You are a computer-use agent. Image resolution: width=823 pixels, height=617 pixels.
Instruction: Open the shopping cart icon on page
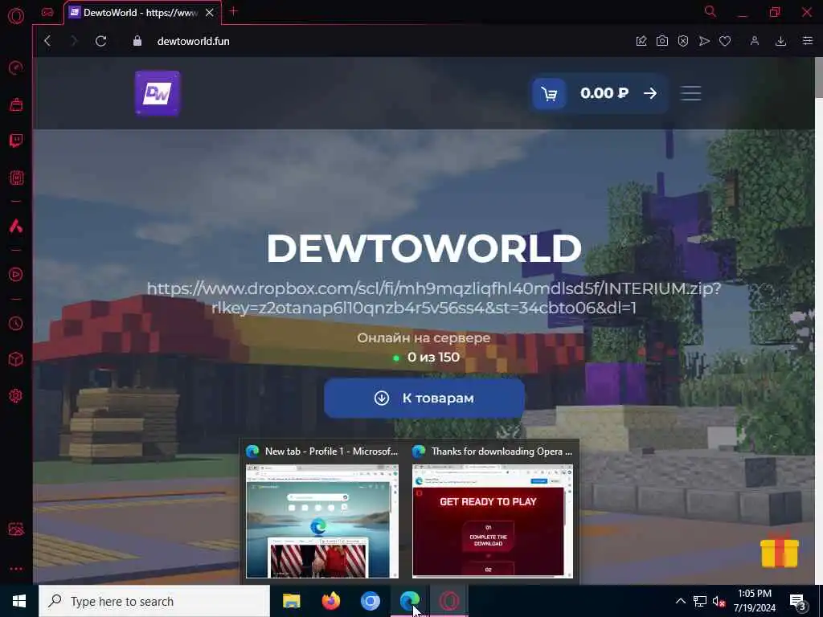tap(549, 94)
